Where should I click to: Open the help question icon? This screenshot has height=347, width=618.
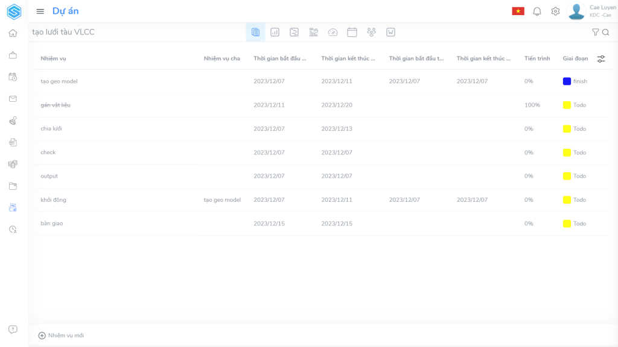[13, 330]
